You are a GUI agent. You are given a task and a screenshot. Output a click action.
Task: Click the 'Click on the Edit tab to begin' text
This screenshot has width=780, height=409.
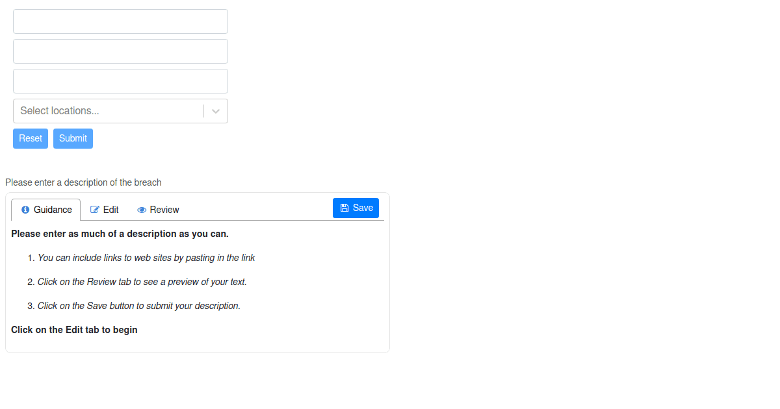click(x=74, y=330)
